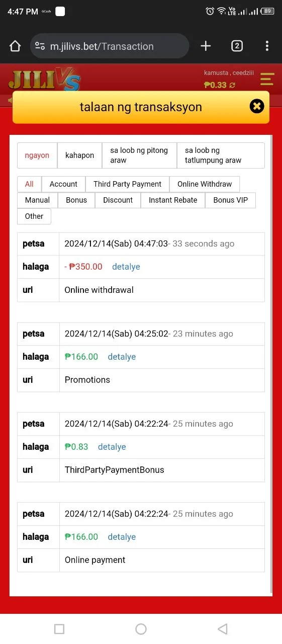Select the kahapon date filter
The image size is (282, 644).
click(x=79, y=155)
